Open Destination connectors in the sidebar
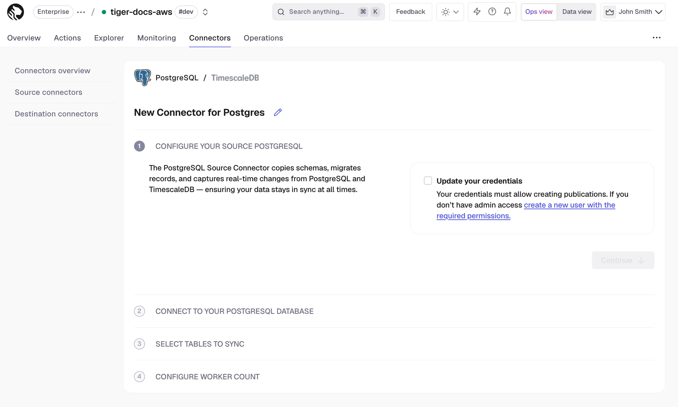678x407 pixels. (56, 114)
